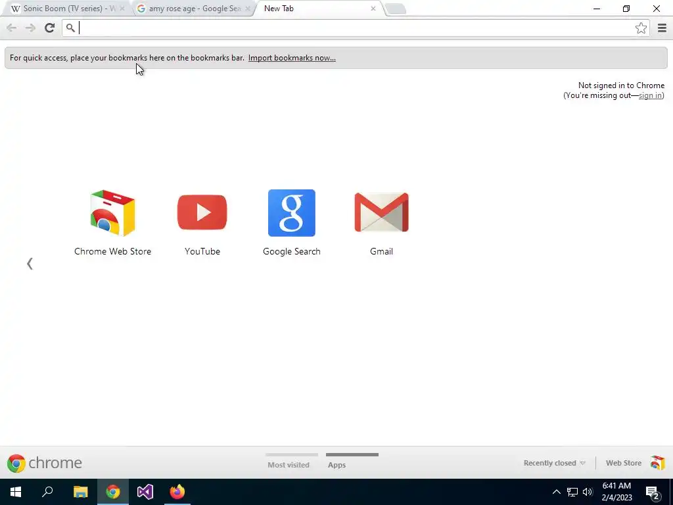Viewport: 673px width, 505px height.
Task: Click the Chrome taskbar icon
Action: [x=113, y=492]
